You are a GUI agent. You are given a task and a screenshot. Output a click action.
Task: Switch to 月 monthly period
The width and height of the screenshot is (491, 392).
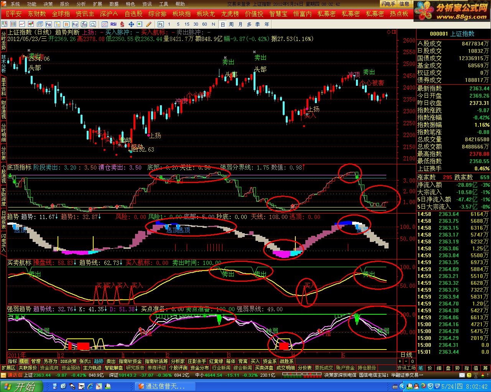pyautogui.click(x=240, y=24)
